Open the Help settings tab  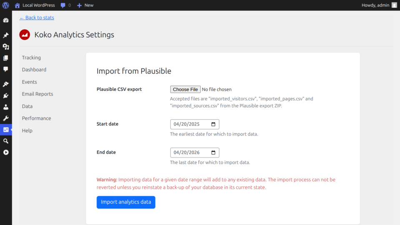click(27, 130)
